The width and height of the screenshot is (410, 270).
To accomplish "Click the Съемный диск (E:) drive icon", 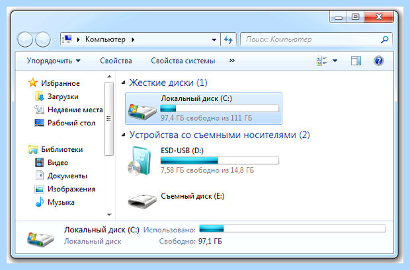I will coord(142,201).
